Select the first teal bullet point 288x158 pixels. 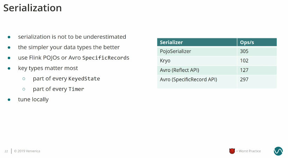9,37
